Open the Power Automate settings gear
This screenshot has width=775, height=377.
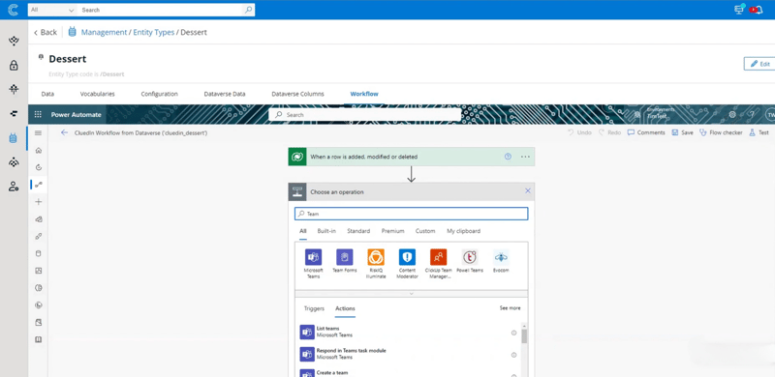click(732, 114)
